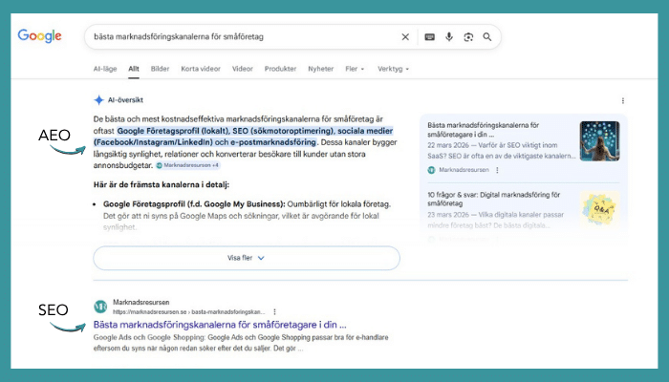Click the Q&A yellow thumbnail
The width and height of the screenshot is (669, 382).
coord(599,209)
